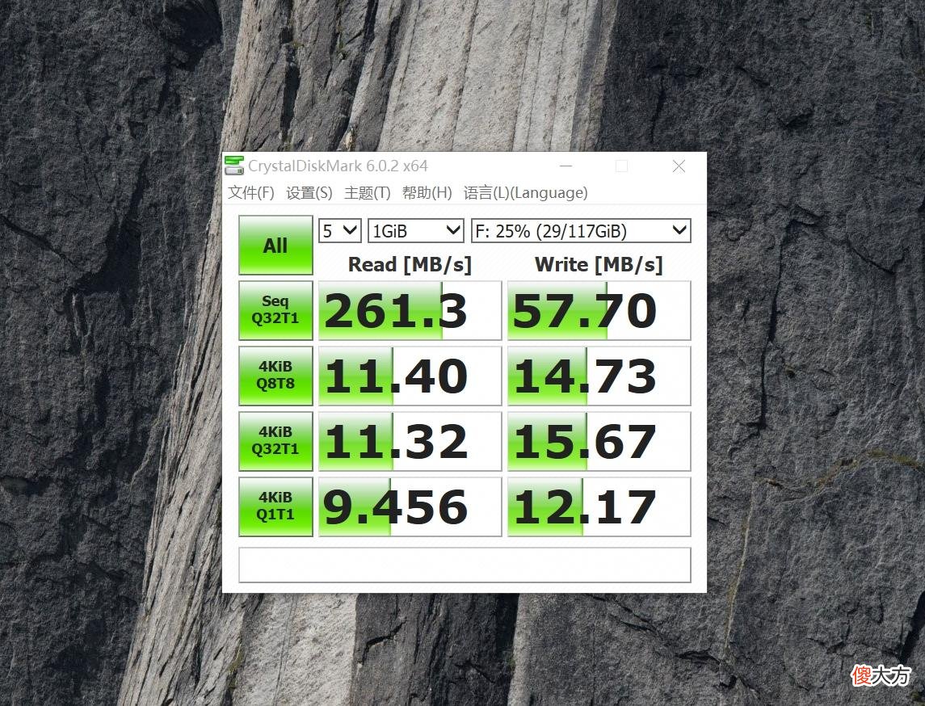
Task: Start the 4KiB Q32T1 test
Action: click(275, 441)
